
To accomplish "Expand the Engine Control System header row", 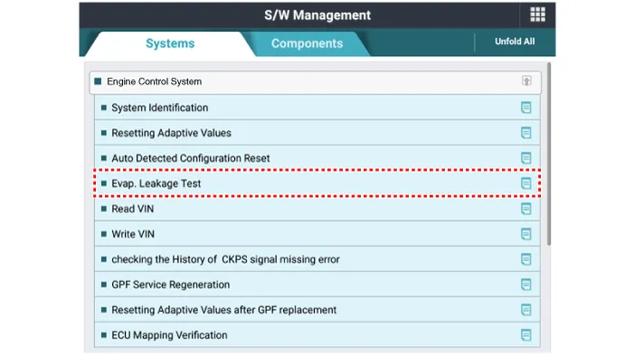I will pyautogui.click(x=315, y=82).
